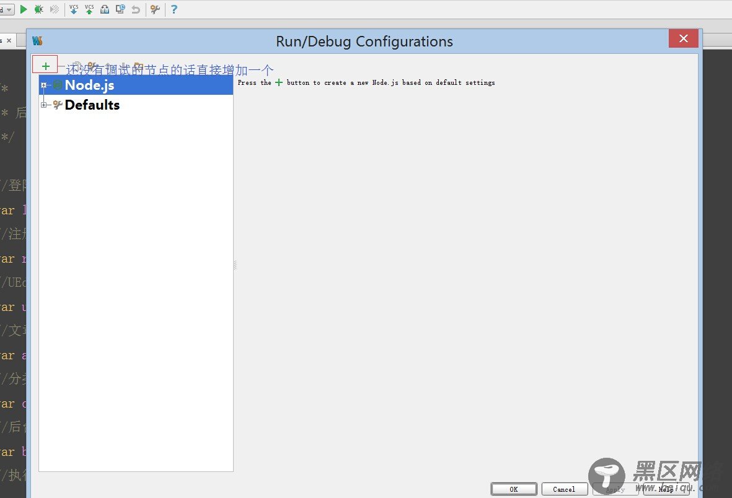This screenshot has width=732, height=498.
Task: Click the WebStorm logo in the dialog title bar
Action: pyautogui.click(x=37, y=41)
